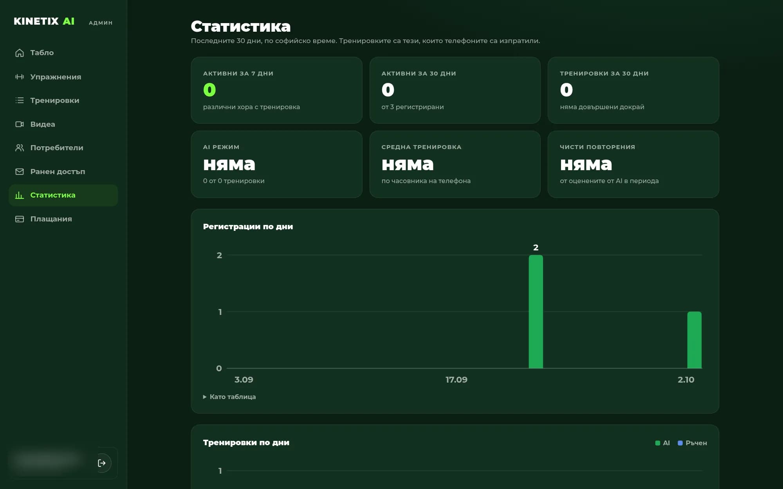Click the AI РЕЖИМ card heading

(x=221, y=147)
